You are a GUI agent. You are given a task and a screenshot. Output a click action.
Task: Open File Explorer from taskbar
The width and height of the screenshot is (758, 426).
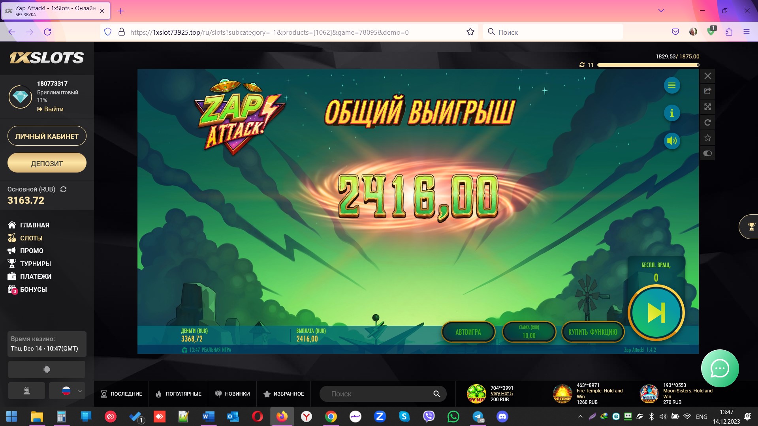[37, 417]
